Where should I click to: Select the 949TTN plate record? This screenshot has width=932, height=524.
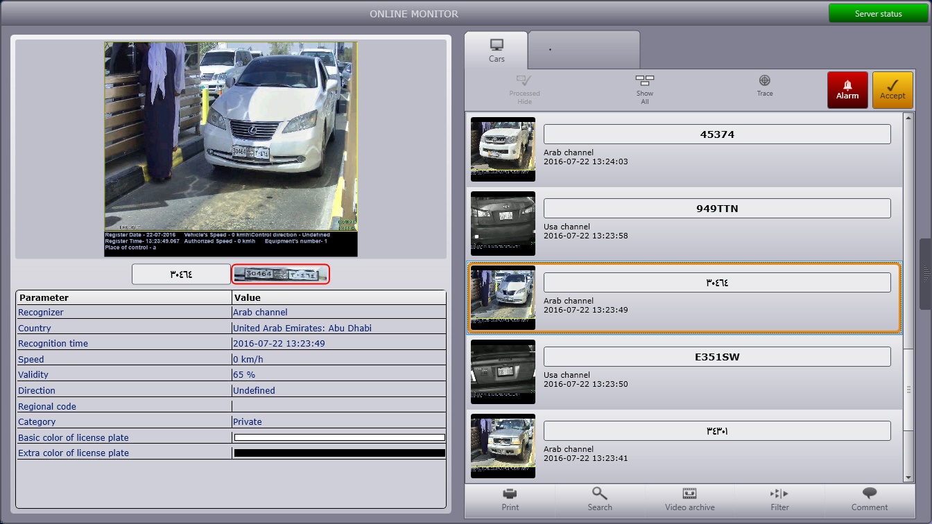pyautogui.click(x=716, y=209)
